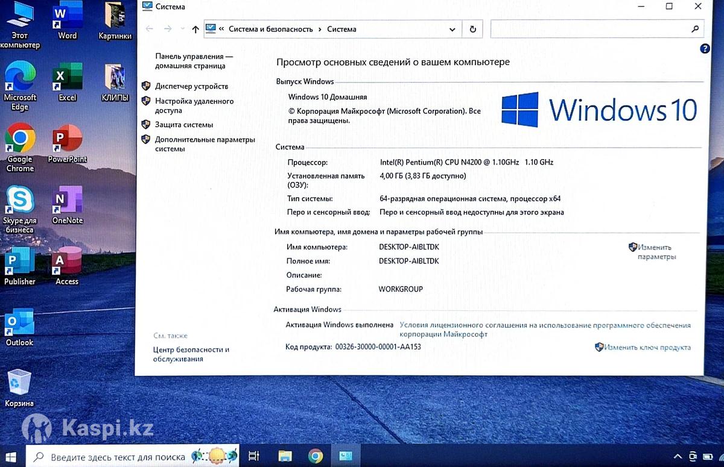Show hidden system tray icons
This screenshot has width=724, height=467.
click(678, 457)
